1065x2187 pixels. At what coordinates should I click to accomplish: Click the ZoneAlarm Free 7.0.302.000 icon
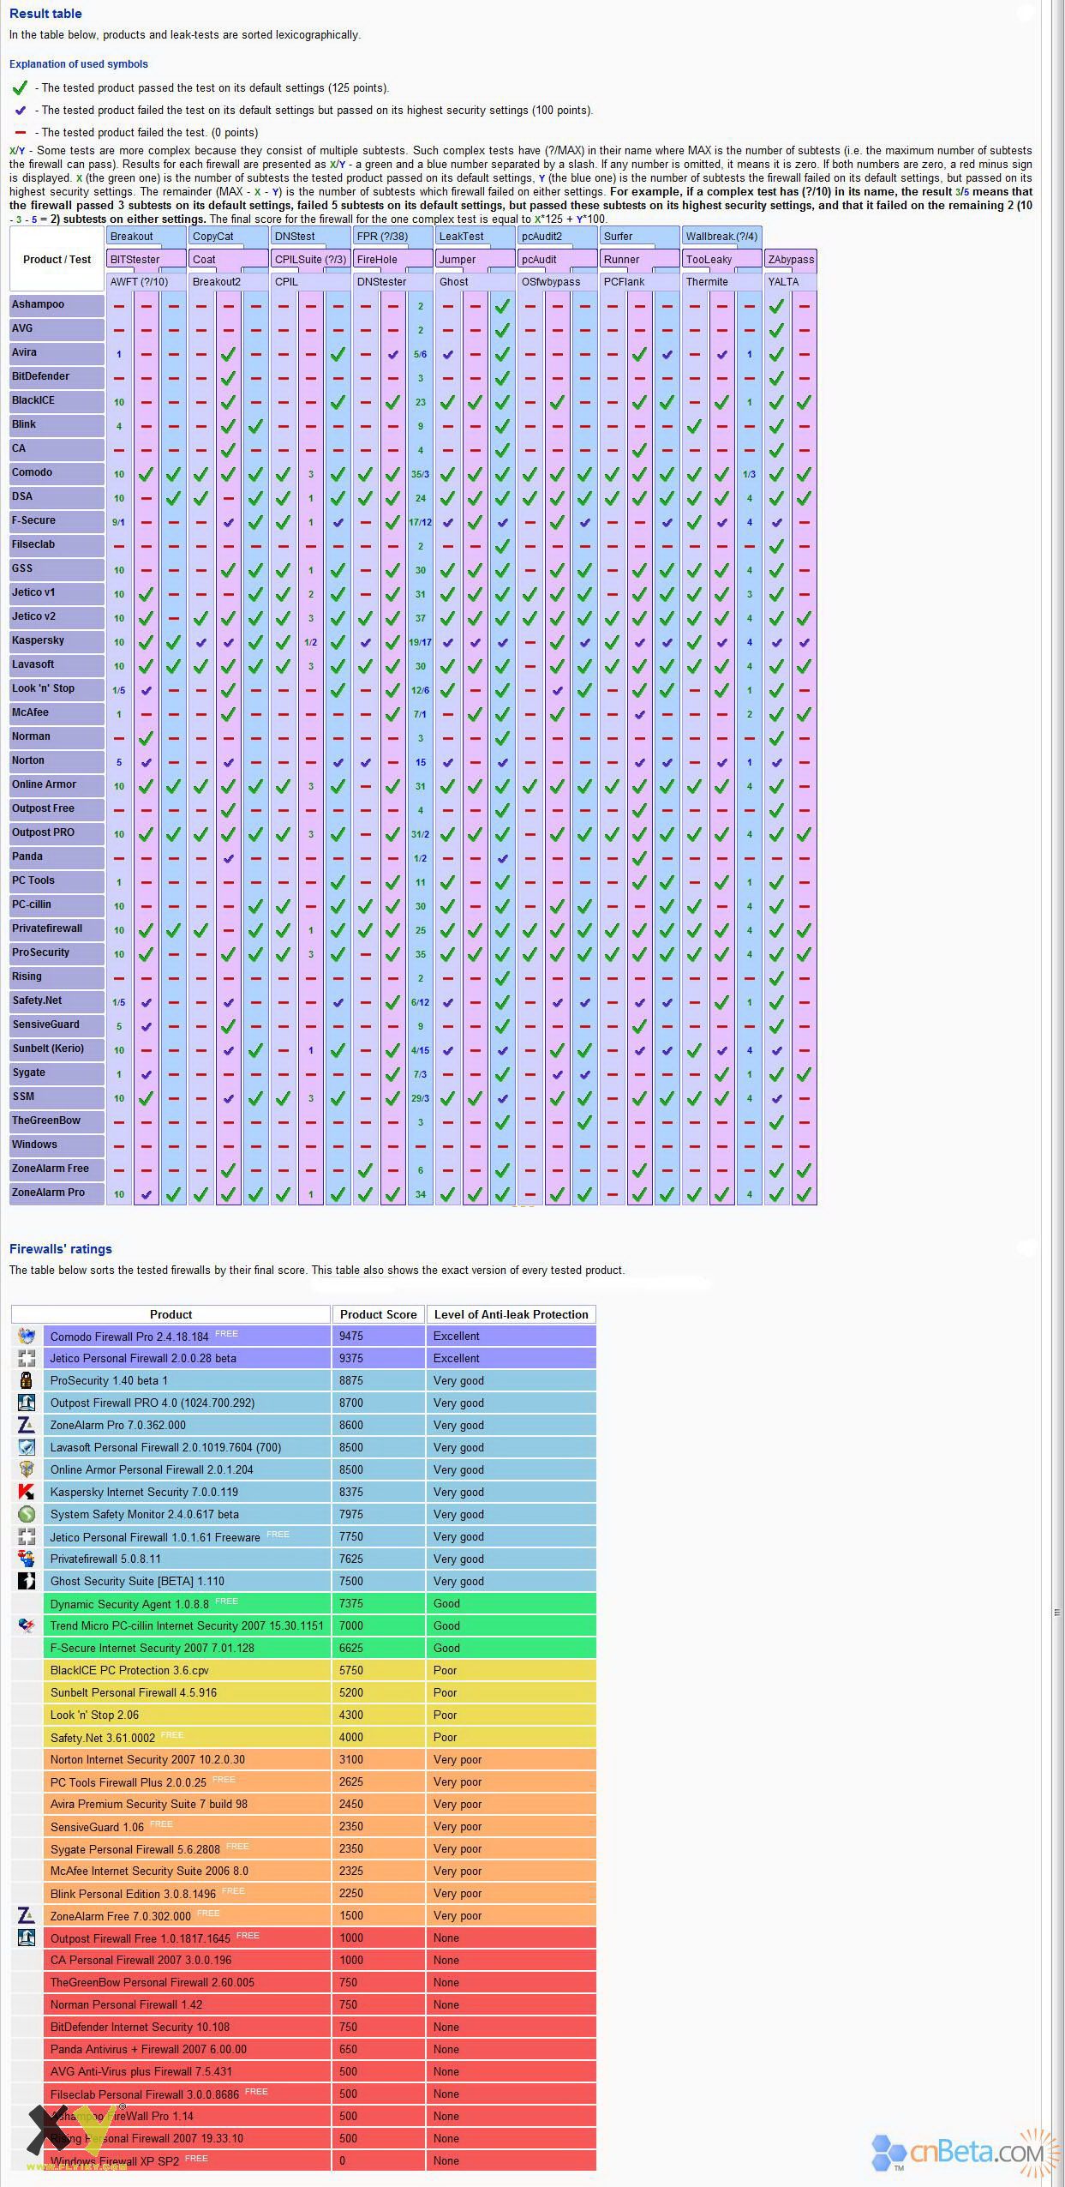pos(27,1915)
